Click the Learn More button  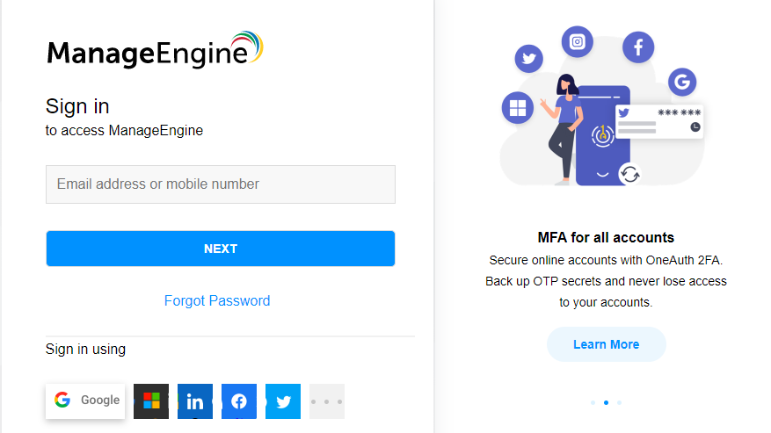(607, 344)
